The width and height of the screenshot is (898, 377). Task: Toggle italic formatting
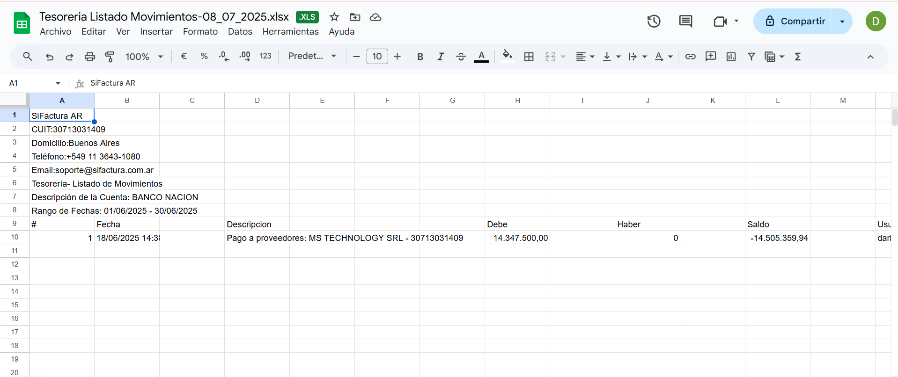pyautogui.click(x=441, y=57)
